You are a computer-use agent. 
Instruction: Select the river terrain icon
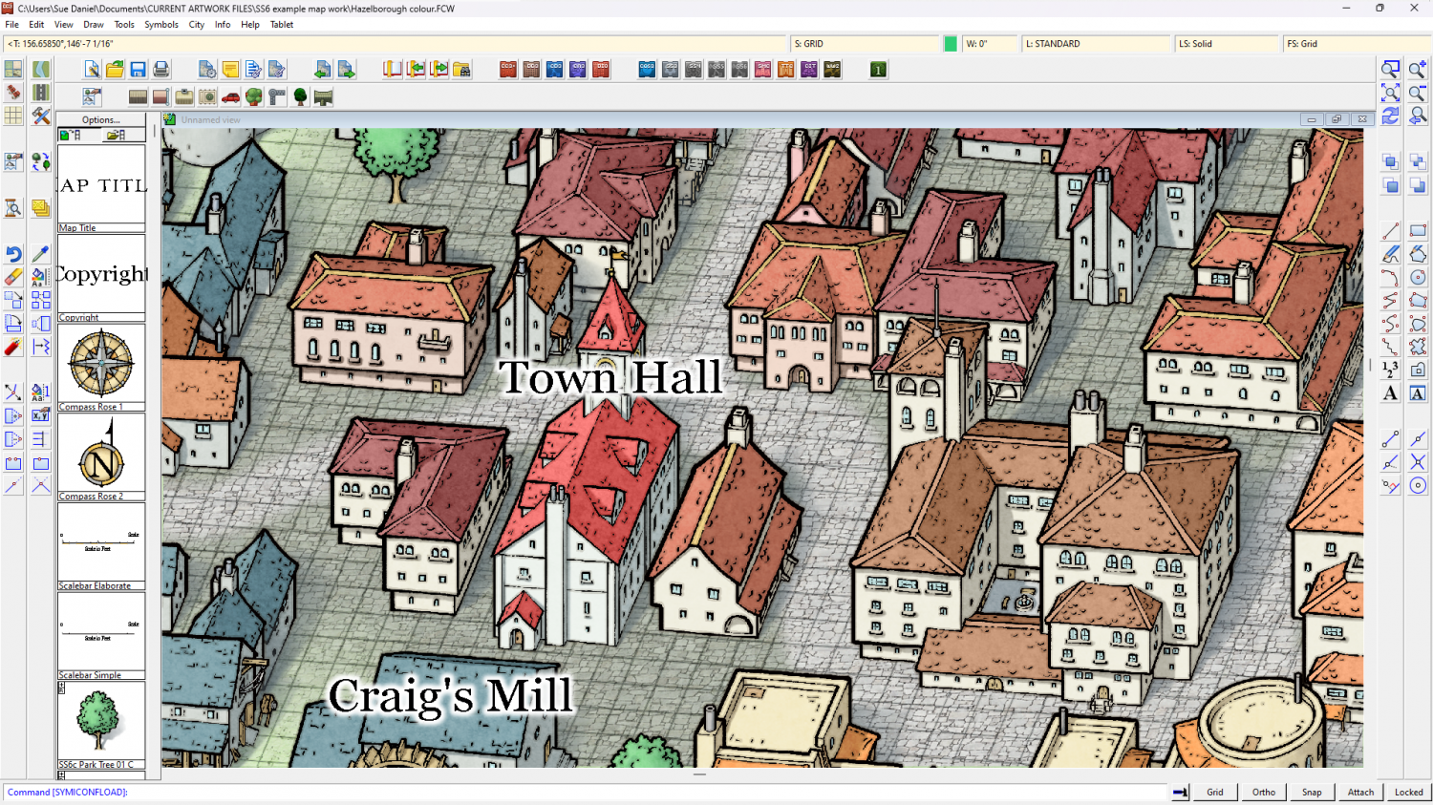pyautogui.click(x=40, y=69)
